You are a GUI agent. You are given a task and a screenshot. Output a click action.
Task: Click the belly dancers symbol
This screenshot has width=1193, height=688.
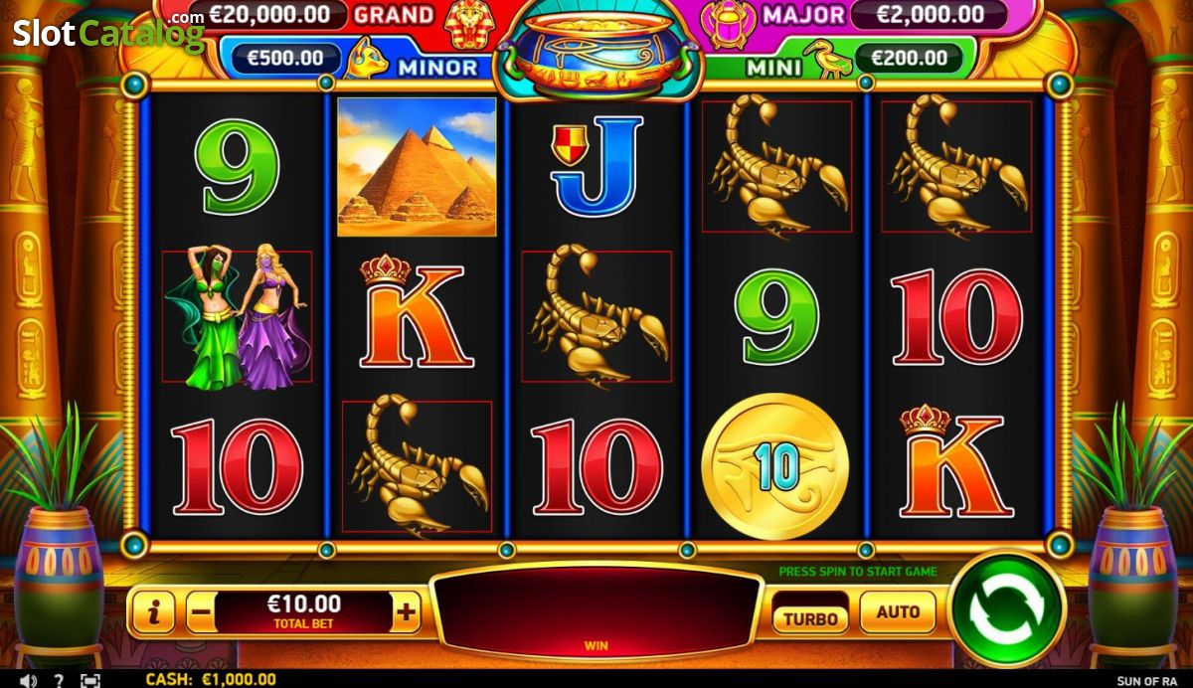[238, 317]
